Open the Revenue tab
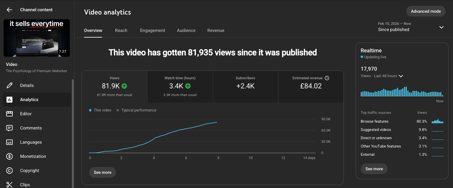 pyautogui.click(x=216, y=30)
